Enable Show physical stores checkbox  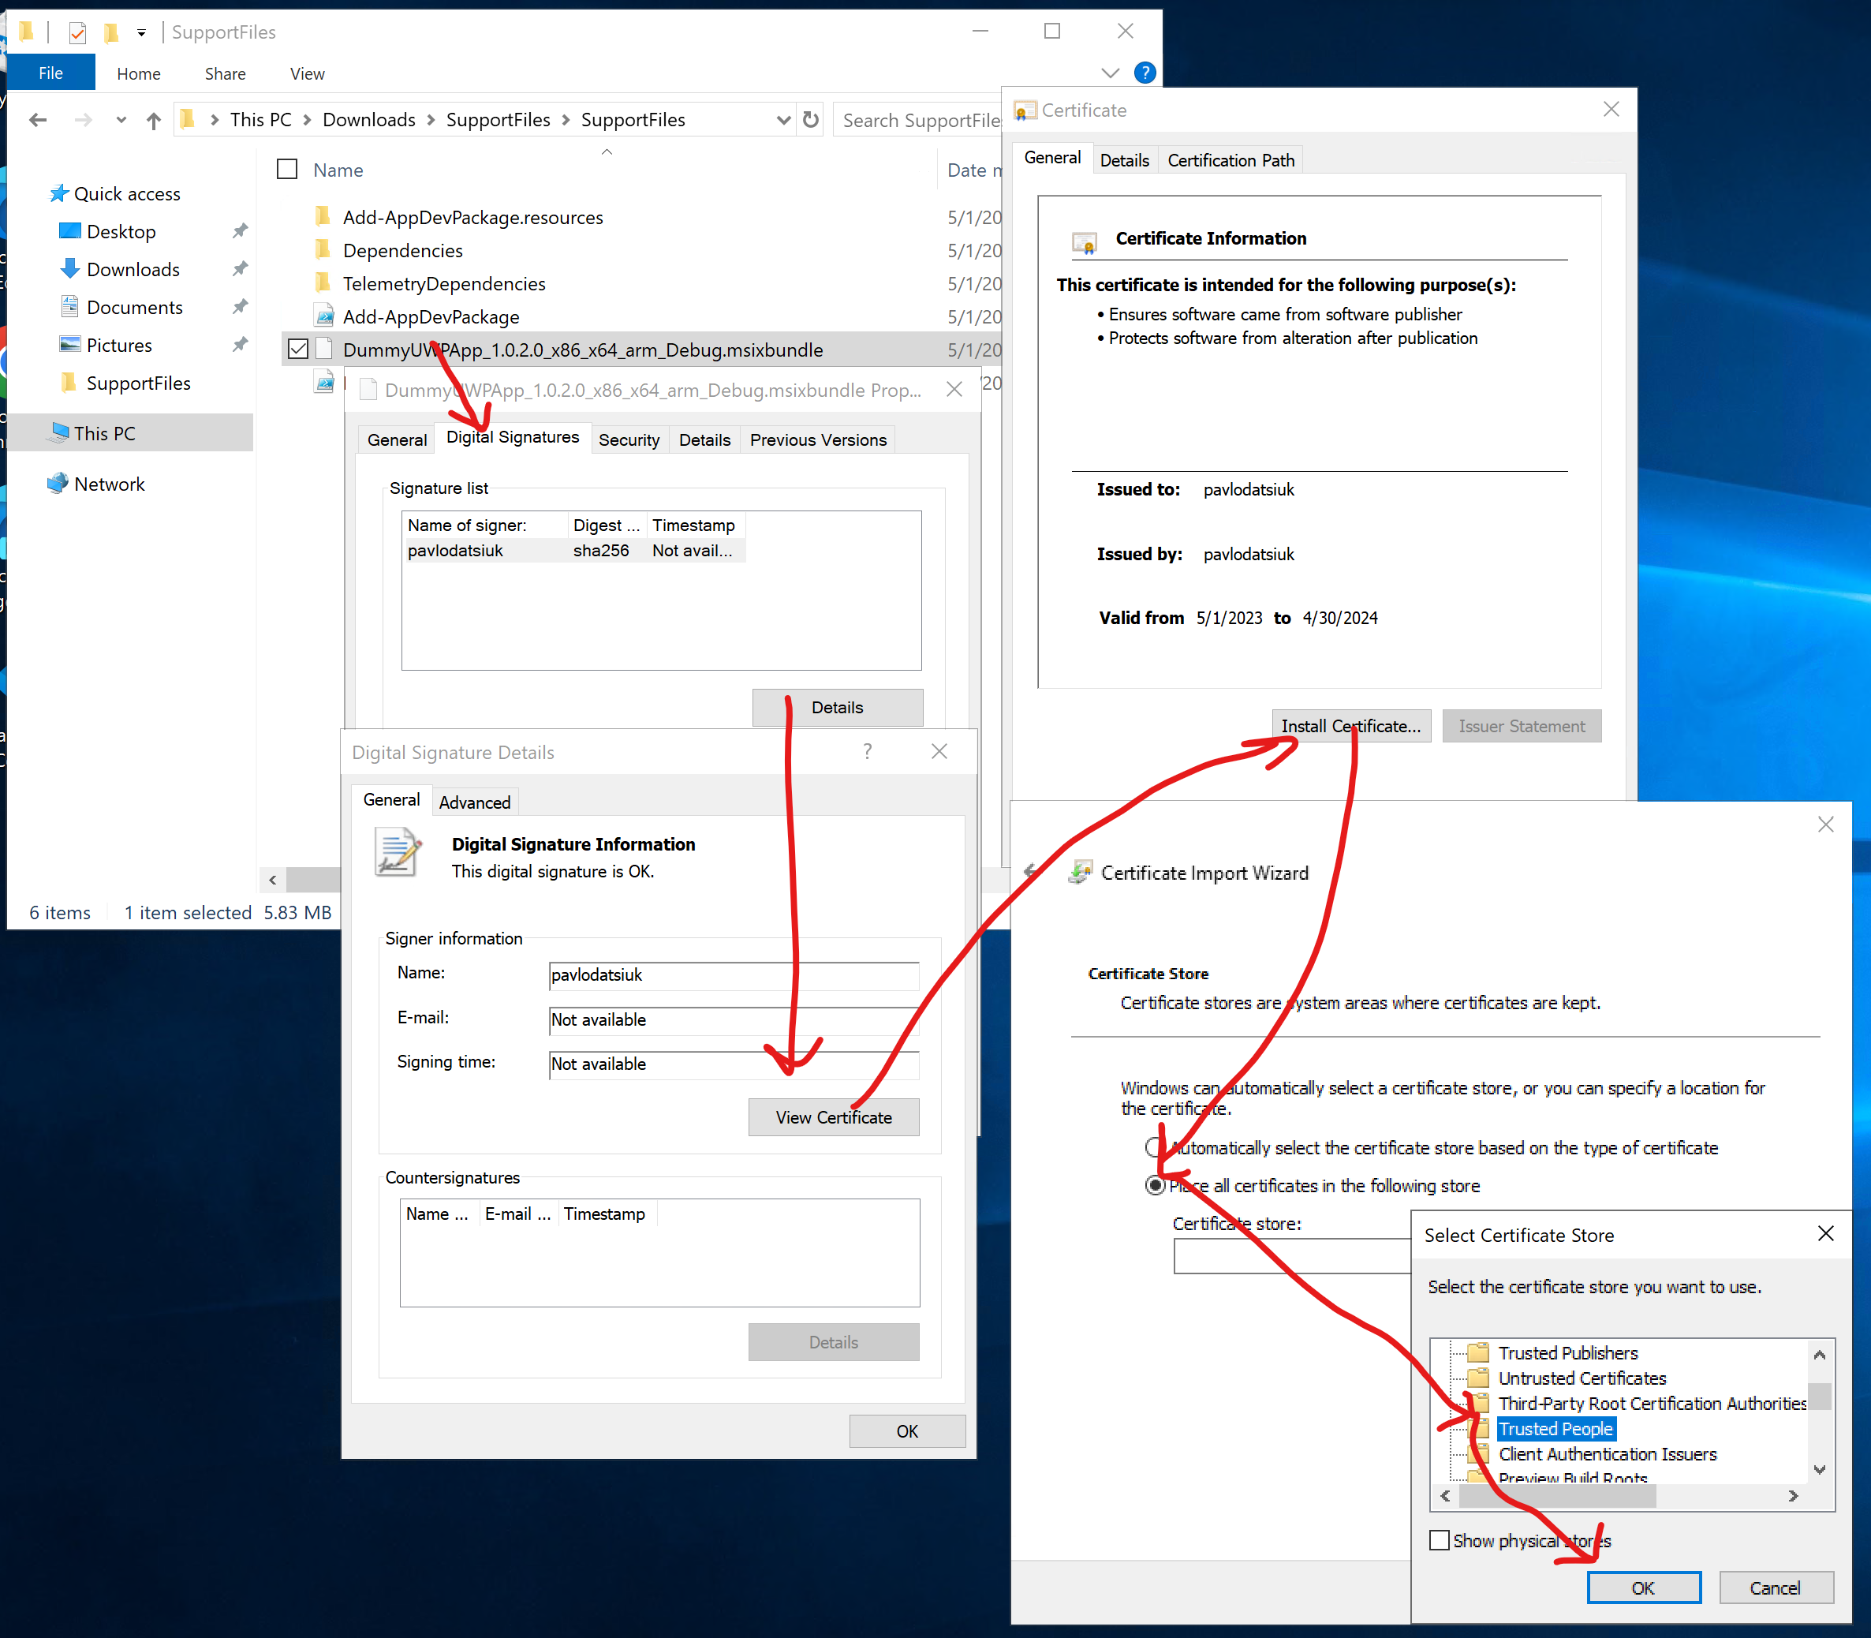point(1439,1540)
